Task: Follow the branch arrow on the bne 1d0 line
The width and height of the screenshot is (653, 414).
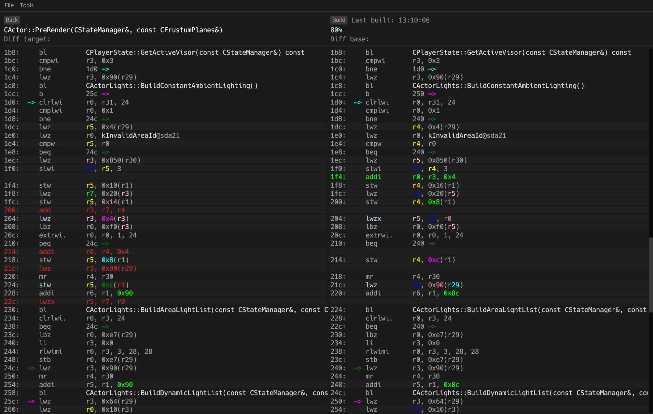Action: pos(106,69)
